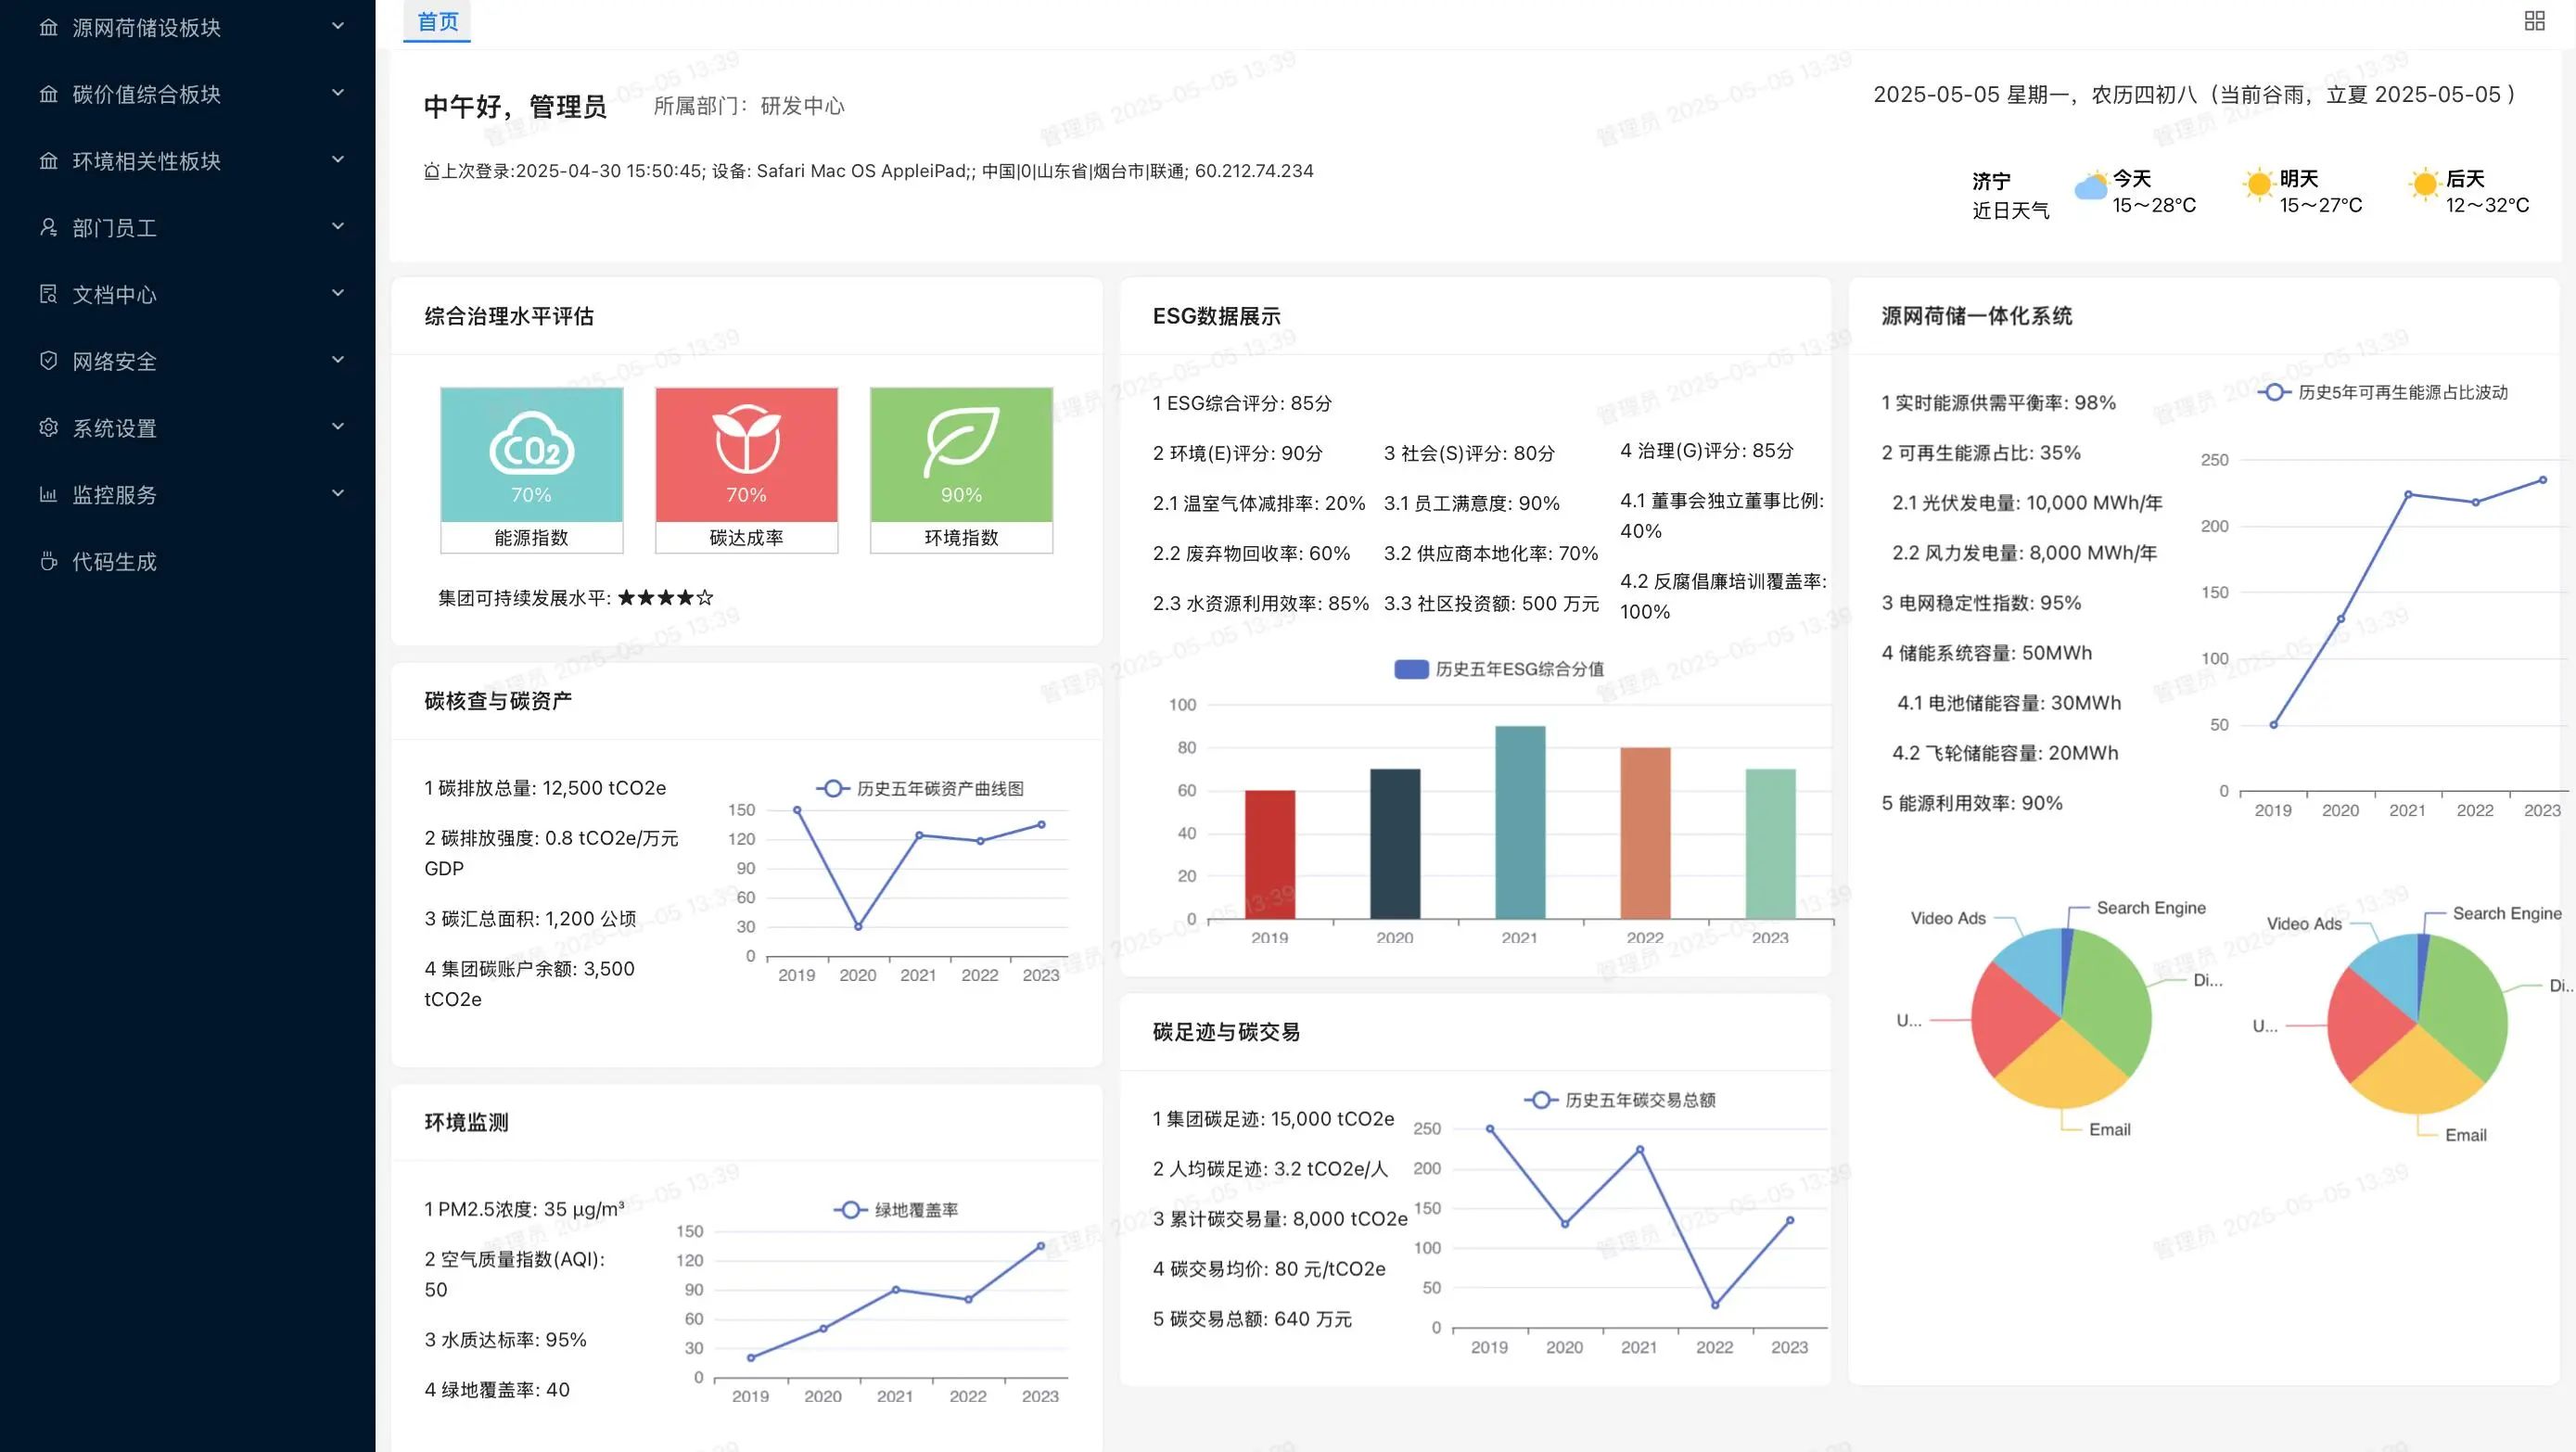Click the 历史五年碳交易总额 legend label
Image resolution: width=2576 pixels, height=1452 pixels.
1639,1100
